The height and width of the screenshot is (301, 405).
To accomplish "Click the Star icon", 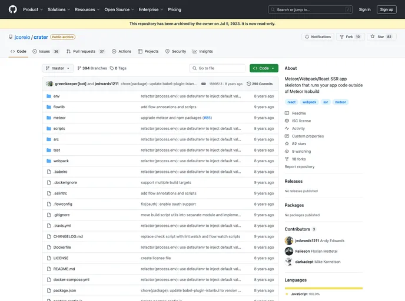I will [x=373, y=36].
